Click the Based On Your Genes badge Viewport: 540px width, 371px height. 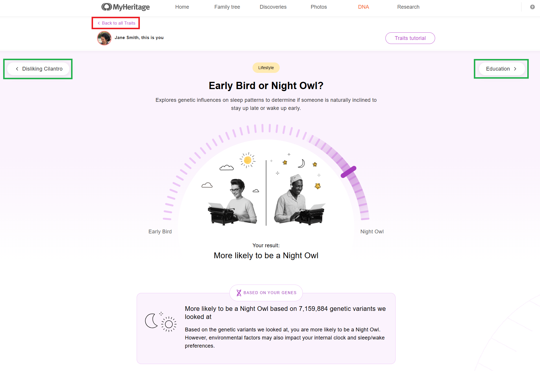tap(266, 293)
